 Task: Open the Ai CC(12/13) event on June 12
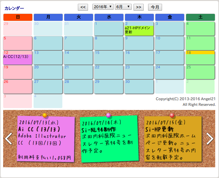point(18,59)
